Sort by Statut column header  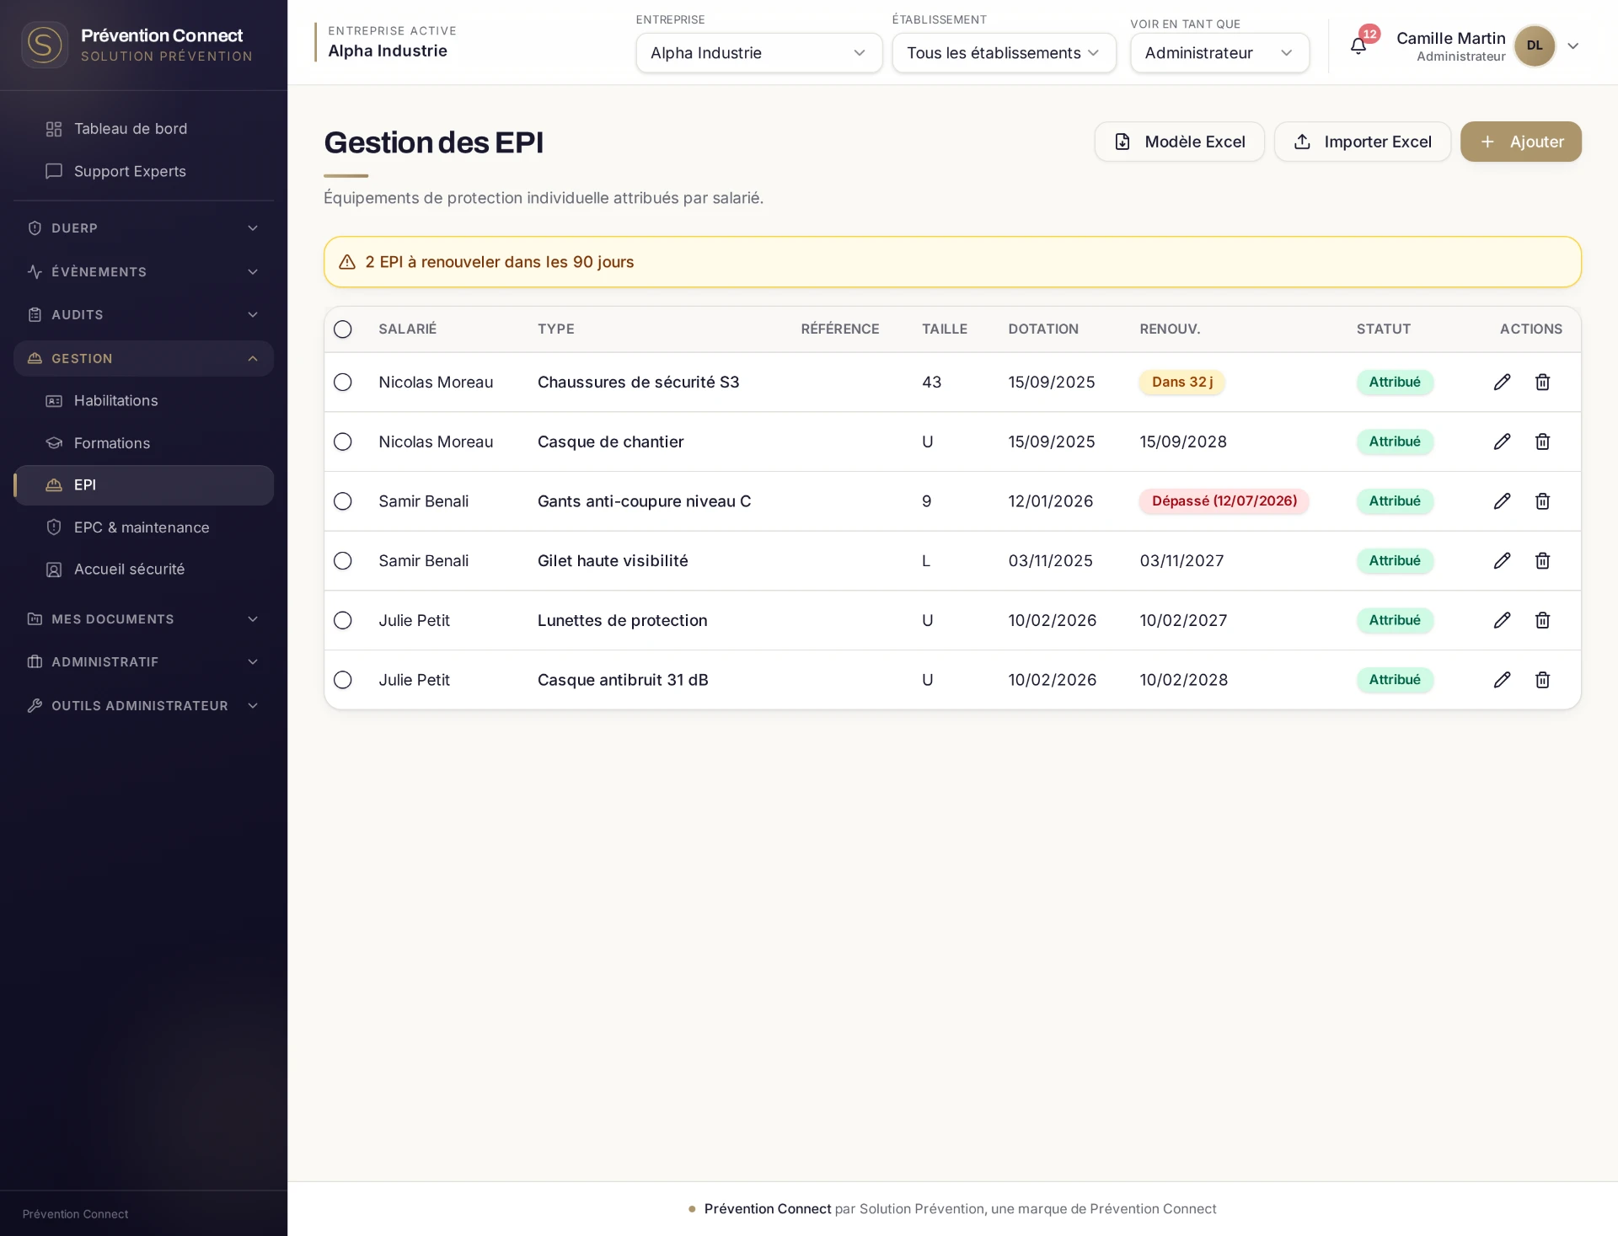(x=1383, y=329)
